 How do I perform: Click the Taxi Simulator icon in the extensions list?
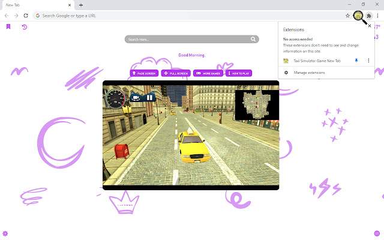point(286,61)
